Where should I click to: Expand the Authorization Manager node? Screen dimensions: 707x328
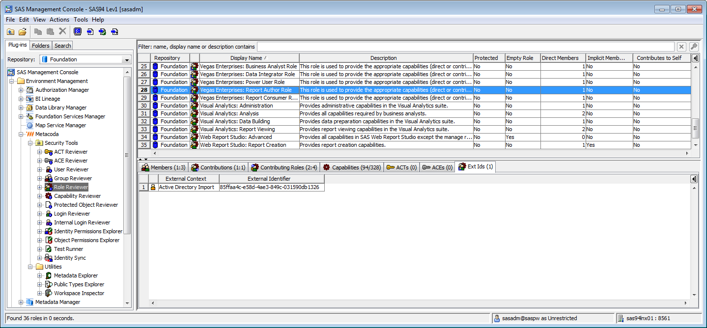tap(21, 90)
